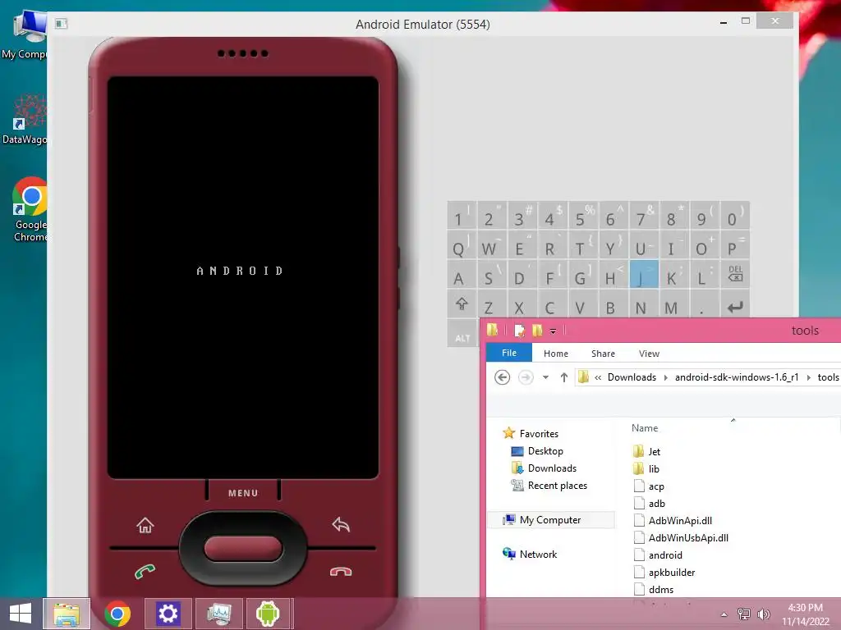Expand chevron after Downloads in address bar
841x630 pixels.
665,377
